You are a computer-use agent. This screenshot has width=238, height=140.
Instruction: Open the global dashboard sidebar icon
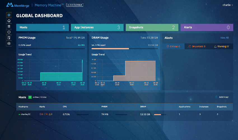pyautogui.click(x=9, y=15)
